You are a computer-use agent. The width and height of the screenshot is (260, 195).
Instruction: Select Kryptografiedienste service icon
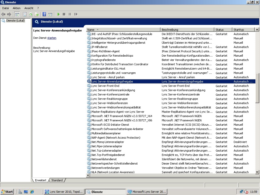tap(89, 60)
